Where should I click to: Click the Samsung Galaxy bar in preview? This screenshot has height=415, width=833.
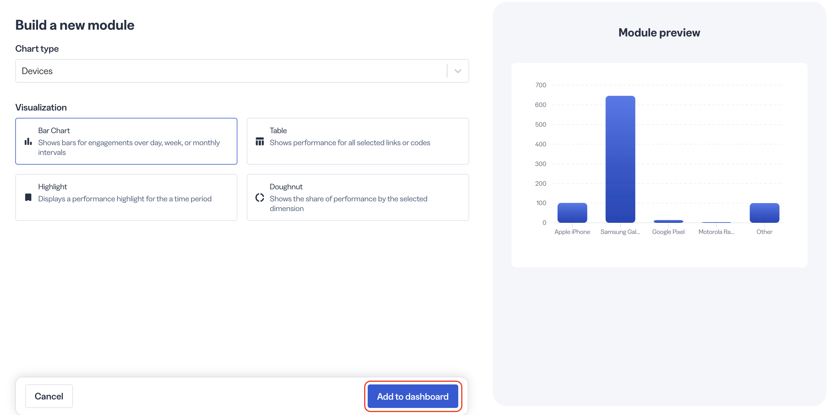tap(620, 159)
